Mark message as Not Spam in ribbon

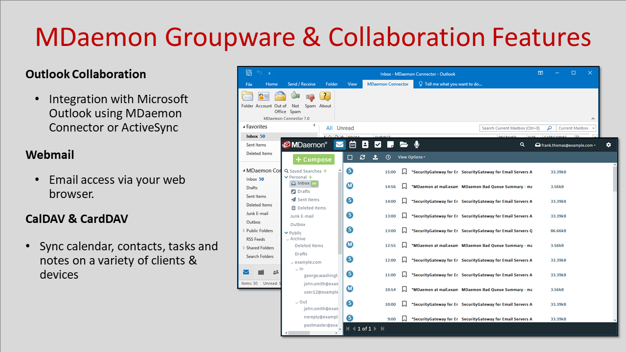coord(295,101)
